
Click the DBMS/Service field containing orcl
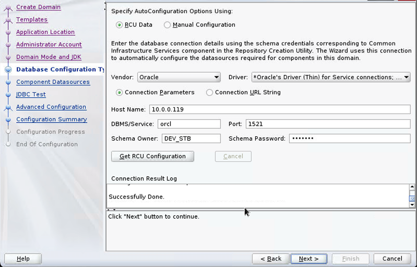pos(189,124)
